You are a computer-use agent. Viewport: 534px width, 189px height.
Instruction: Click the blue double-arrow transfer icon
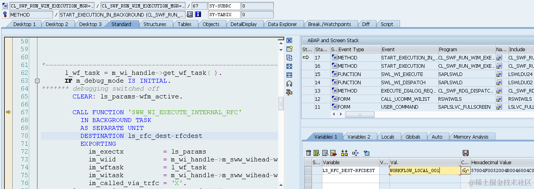[355, 153]
